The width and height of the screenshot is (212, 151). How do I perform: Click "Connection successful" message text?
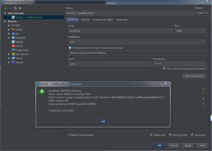61,111
